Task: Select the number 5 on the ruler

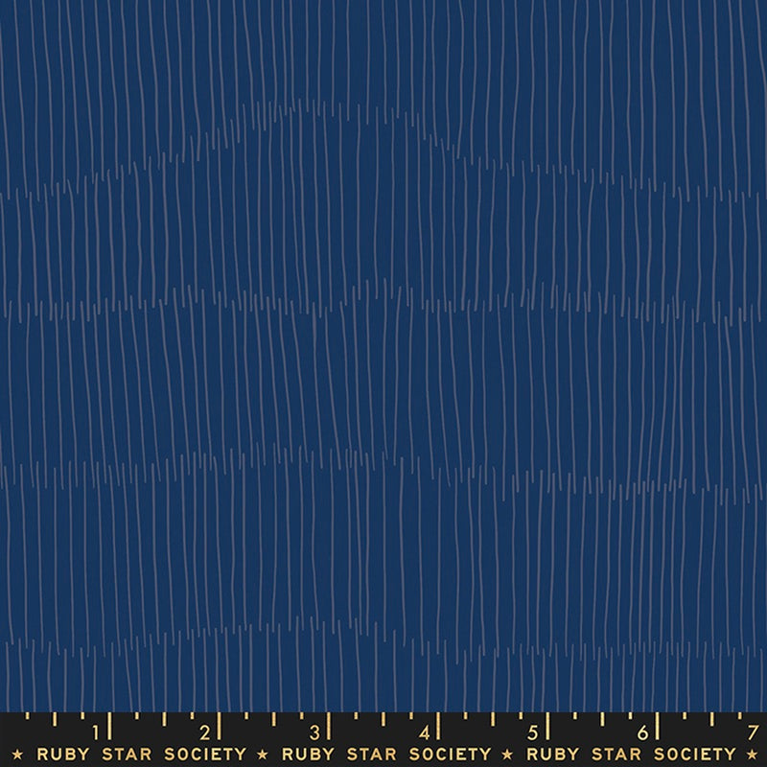Action: click(531, 732)
